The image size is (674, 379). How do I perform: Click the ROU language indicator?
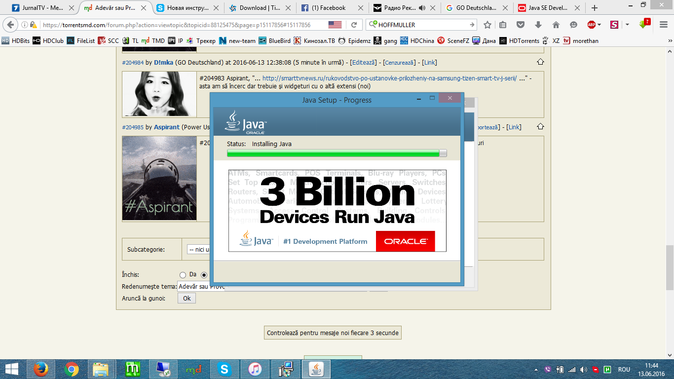click(624, 370)
